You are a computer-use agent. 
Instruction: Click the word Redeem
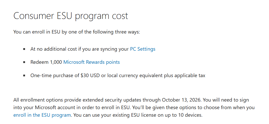(x=39, y=62)
